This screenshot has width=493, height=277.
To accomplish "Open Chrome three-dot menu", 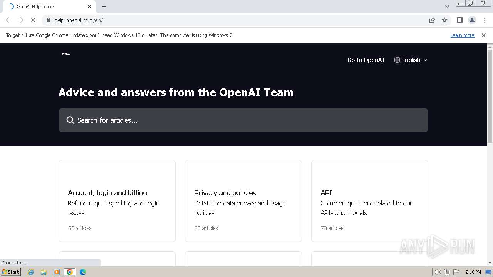I will click(x=485, y=20).
